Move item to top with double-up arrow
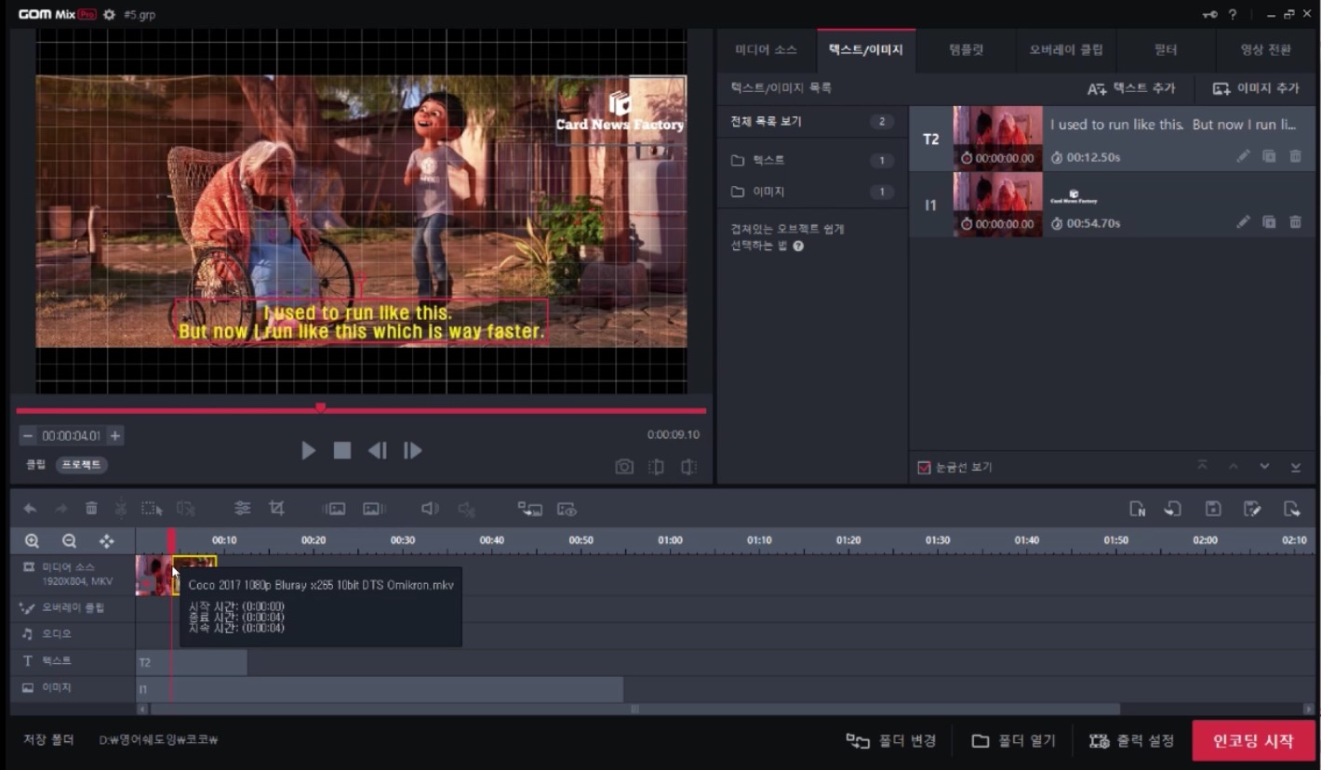Image resolution: width=1321 pixels, height=770 pixels. 1202,466
